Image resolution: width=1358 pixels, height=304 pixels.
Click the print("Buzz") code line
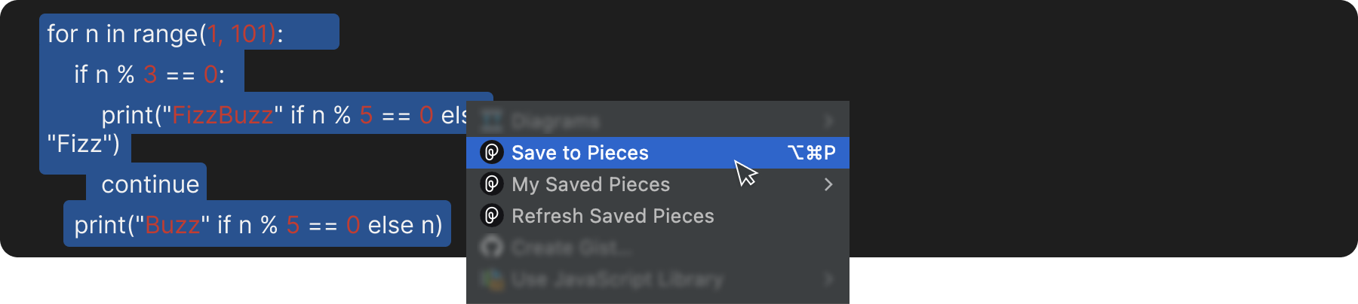[258, 225]
